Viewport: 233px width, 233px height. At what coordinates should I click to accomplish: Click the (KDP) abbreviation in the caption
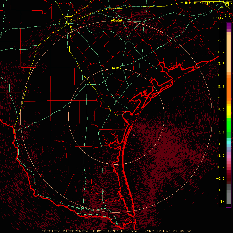tap(113, 231)
